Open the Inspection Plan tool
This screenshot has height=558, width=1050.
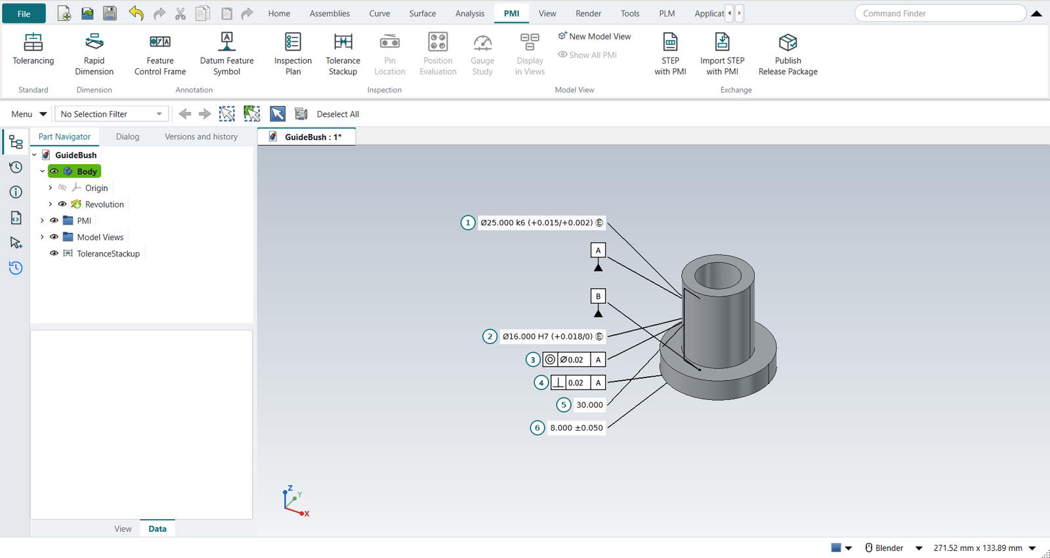point(293,54)
